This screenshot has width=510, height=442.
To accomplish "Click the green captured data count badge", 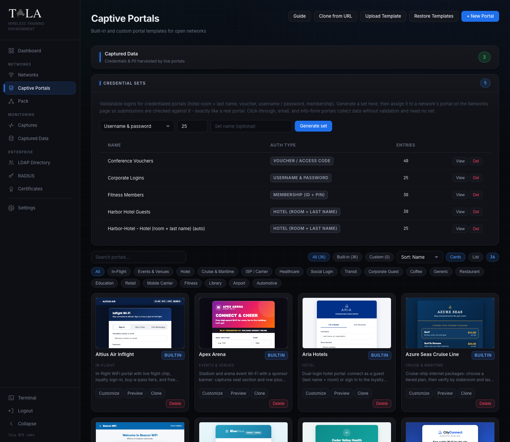I will click(x=485, y=57).
